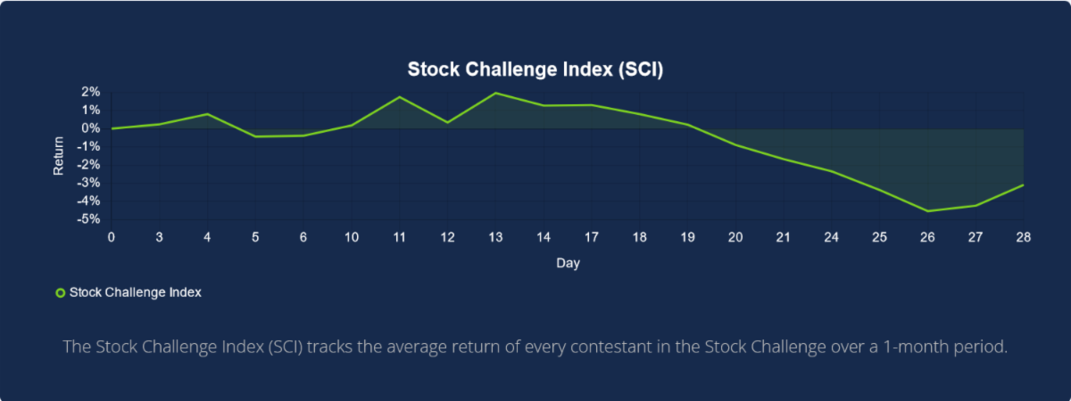Click the -5% y-axis label
The width and height of the screenshot is (1071, 401).
pos(88,219)
